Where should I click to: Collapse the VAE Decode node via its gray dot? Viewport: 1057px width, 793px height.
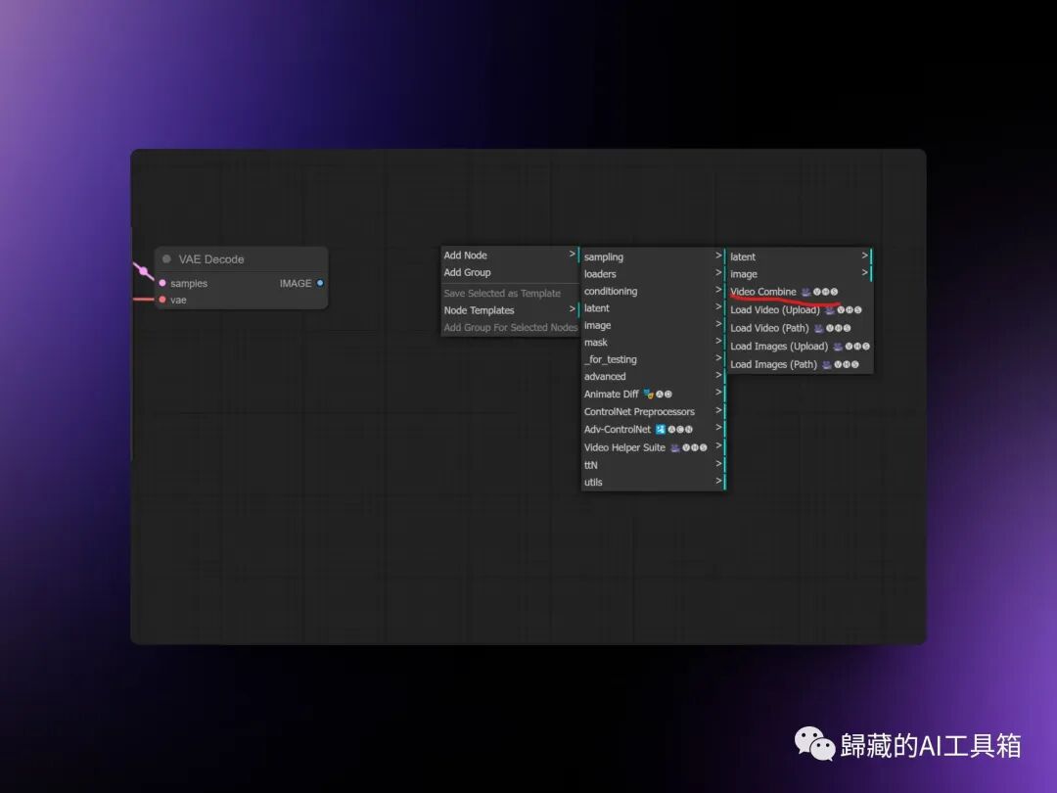pos(166,258)
